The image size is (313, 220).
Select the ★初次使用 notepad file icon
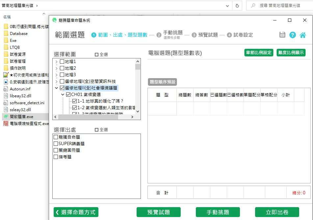tap(6, 75)
